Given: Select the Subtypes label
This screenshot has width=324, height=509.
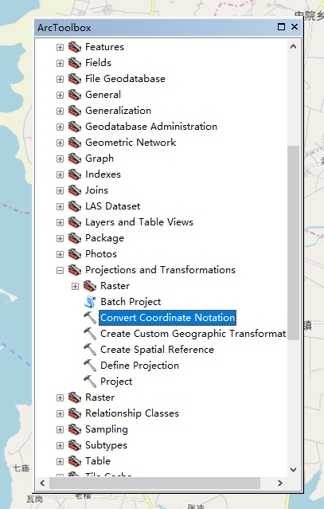Looking at the screenshot, I should [106, 445].
